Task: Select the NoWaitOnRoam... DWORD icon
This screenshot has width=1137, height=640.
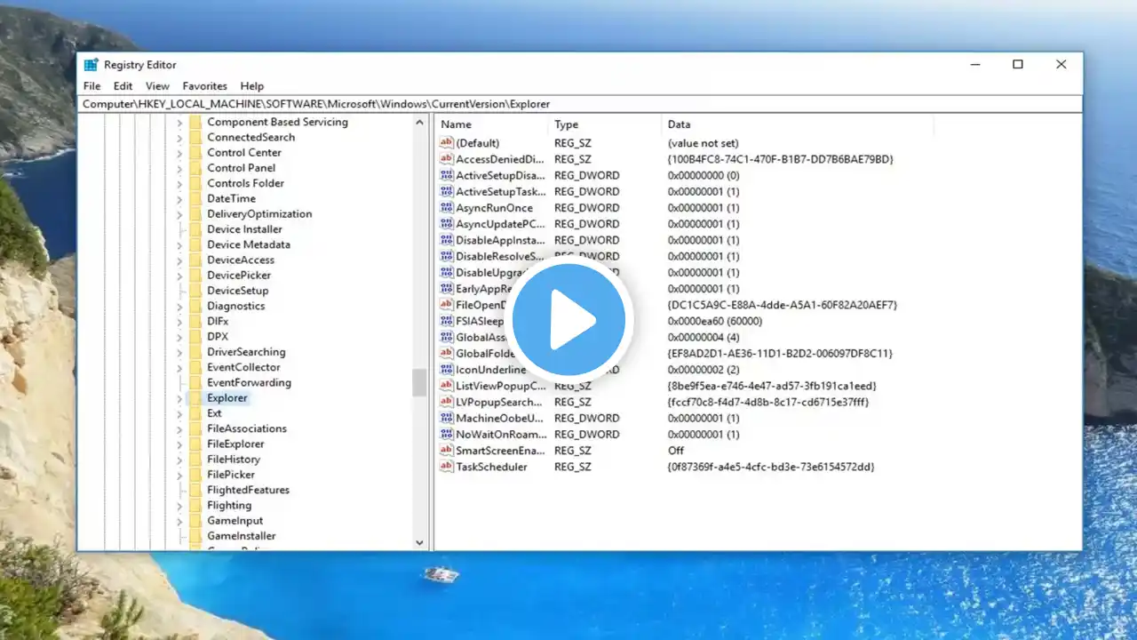Action: point(447,435)
